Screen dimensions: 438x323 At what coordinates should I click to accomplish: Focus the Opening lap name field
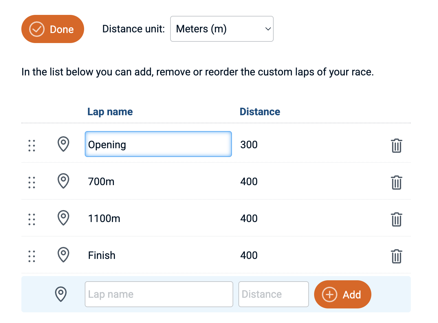[158, 144]
